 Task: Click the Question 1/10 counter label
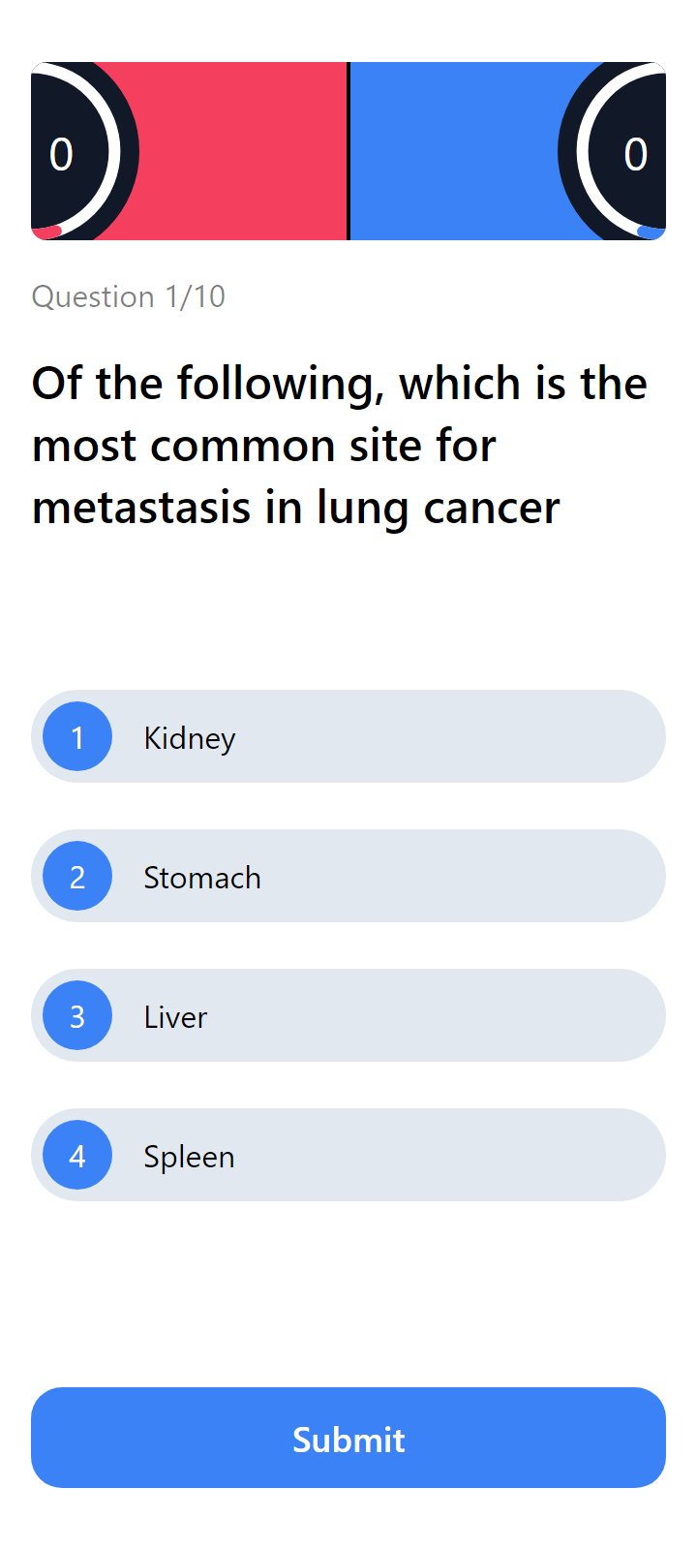(129, 296)
